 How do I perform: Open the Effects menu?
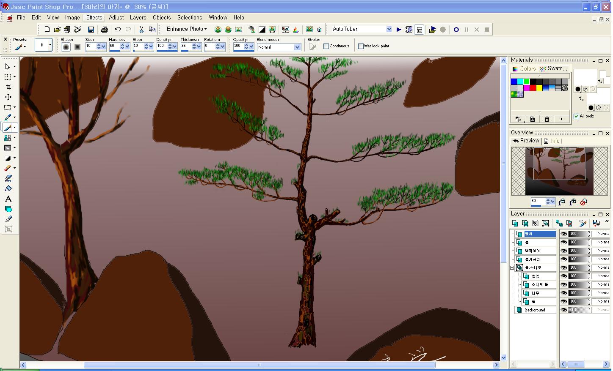pos(94,18)
